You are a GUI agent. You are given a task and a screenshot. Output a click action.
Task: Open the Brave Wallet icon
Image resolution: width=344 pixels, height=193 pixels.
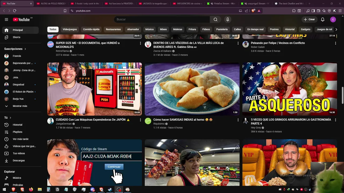[318, 11]
